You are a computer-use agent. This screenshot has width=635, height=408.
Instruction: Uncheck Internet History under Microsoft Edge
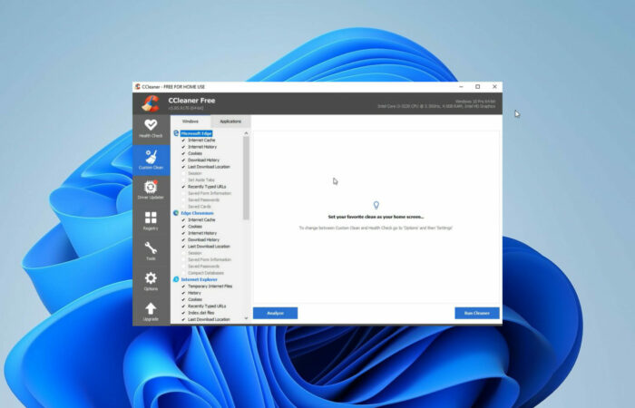[183, 147]
